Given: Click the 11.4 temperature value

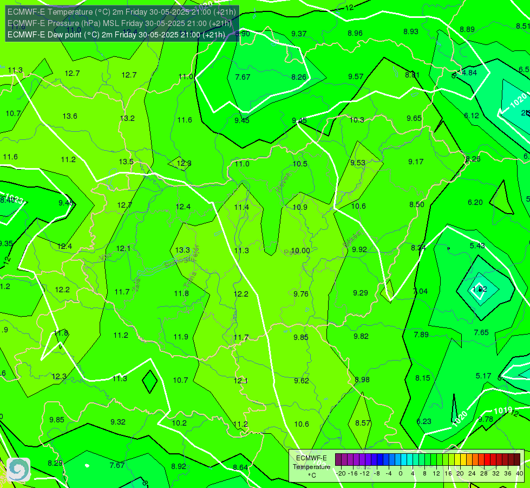Looking at the screenshot, I should (241, 207).
